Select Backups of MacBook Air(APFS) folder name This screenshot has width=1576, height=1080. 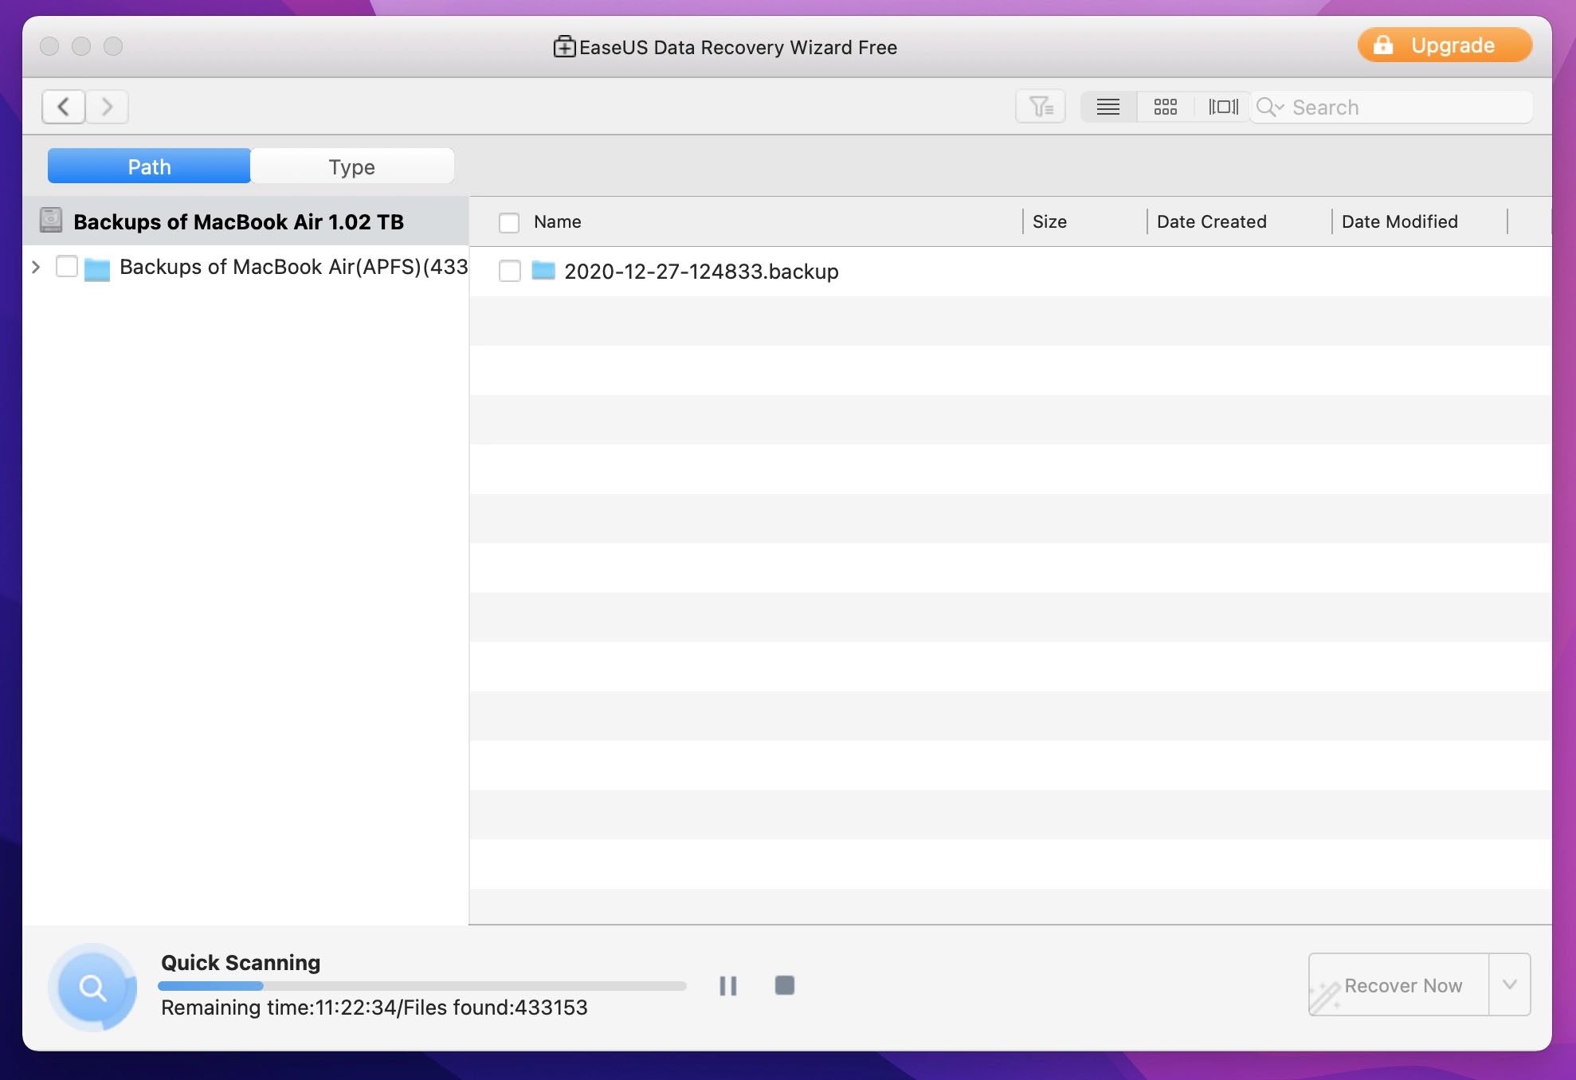point(293,267)
